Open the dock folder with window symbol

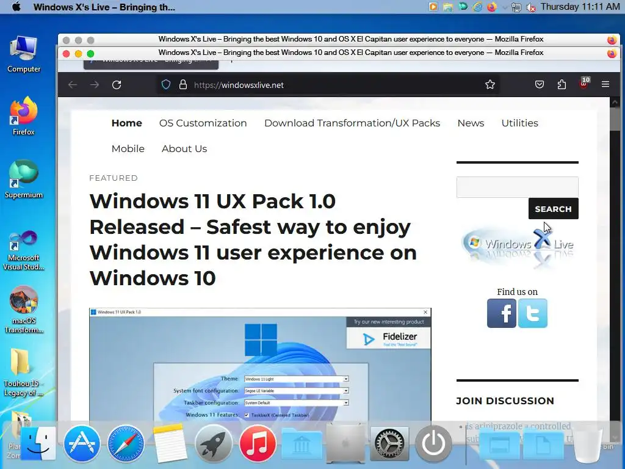[499, 445]
